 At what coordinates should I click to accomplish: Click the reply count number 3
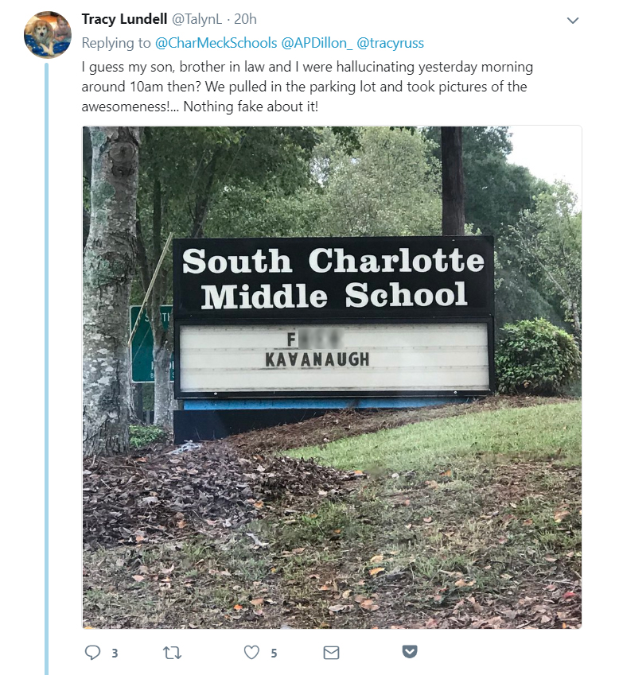115,654
